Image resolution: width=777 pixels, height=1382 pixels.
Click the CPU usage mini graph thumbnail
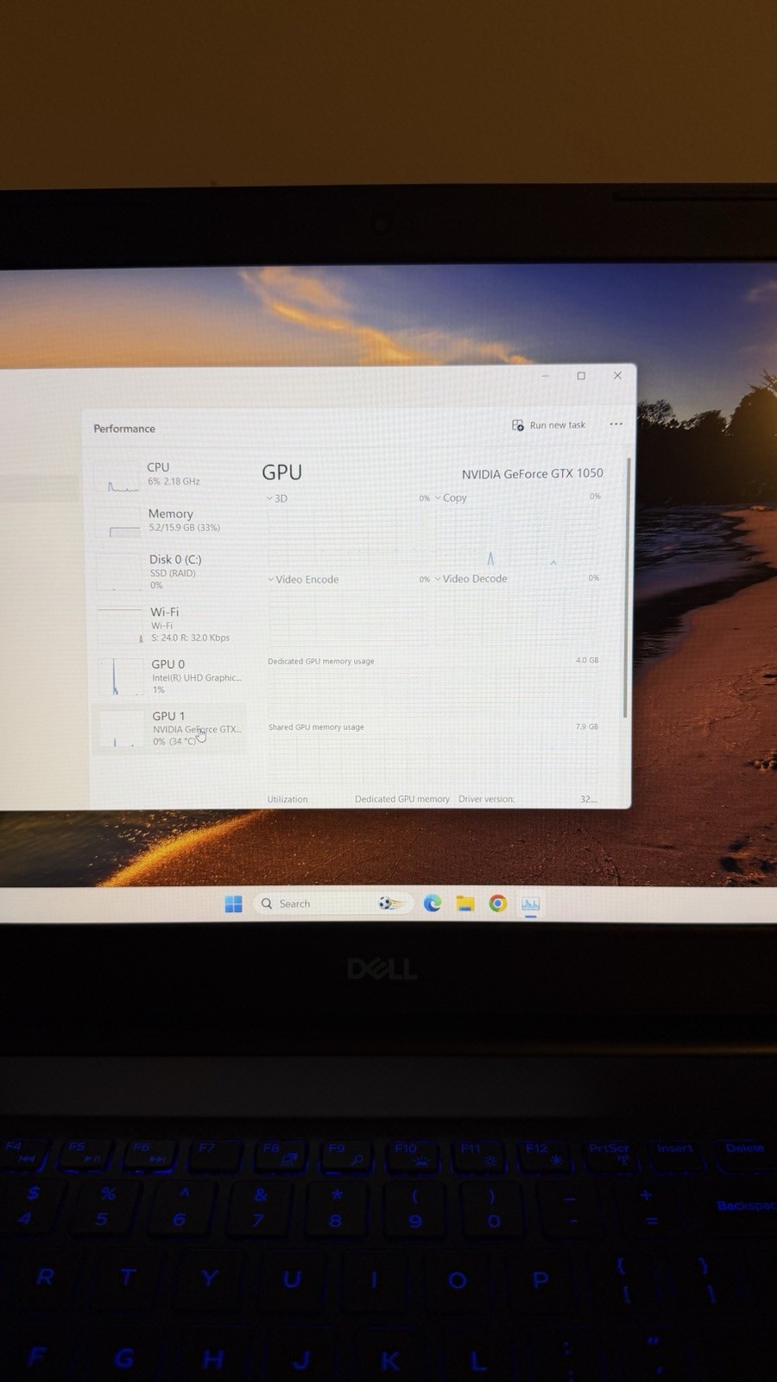coord(122,478)
